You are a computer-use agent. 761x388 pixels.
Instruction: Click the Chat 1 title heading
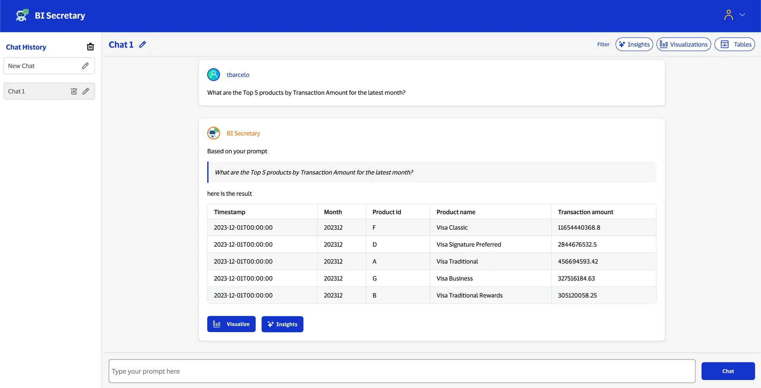click(x=121, y=44)
